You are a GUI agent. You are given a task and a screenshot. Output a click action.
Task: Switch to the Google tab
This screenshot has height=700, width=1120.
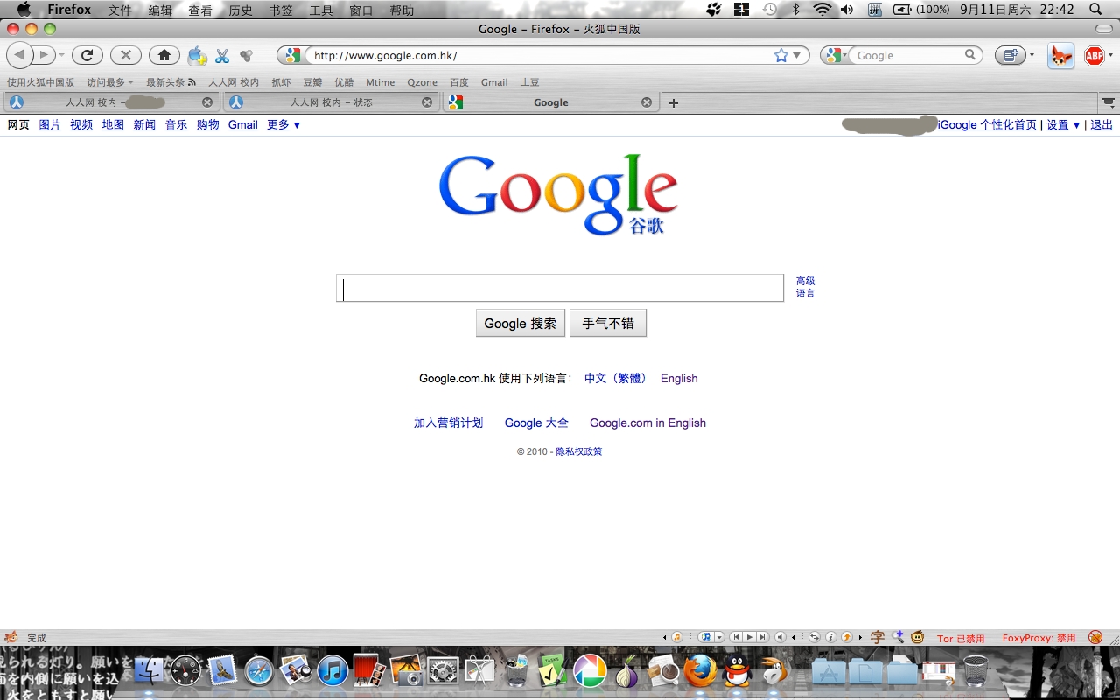[551, 102]
